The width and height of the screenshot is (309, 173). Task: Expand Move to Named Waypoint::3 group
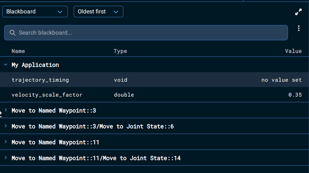point(5,110)
